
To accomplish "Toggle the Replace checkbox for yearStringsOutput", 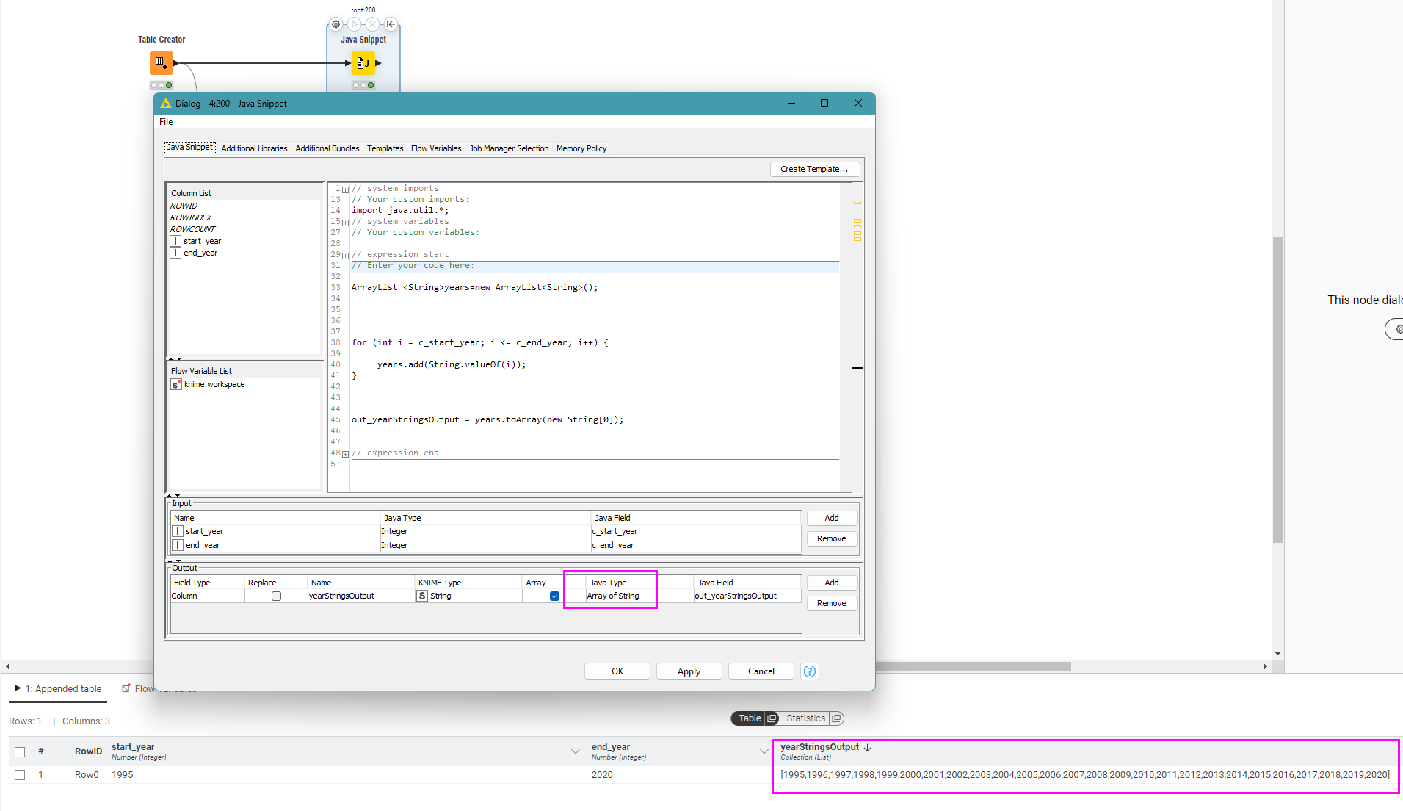I will tap(276, 596).
